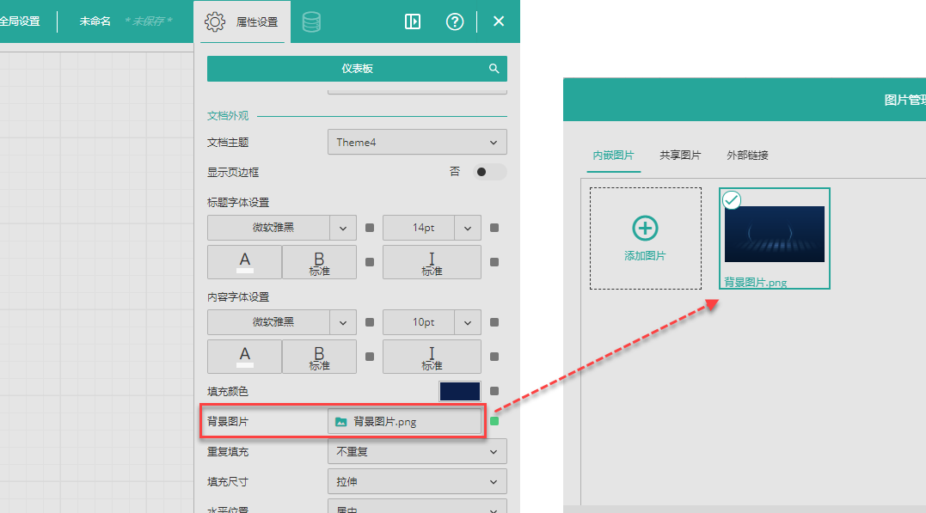926x513 pixels.
Task: Open title font size 14pt dropdown
Action: tap(432, 227)
